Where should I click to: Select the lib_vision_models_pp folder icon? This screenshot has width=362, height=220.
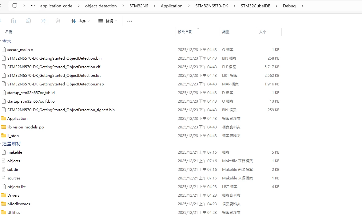(3, 127)
